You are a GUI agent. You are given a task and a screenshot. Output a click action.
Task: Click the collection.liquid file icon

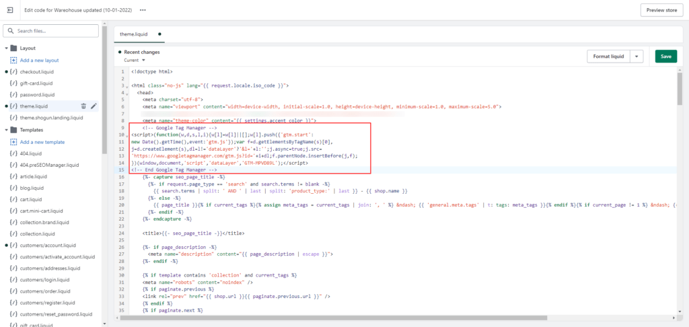click(13, 234)
